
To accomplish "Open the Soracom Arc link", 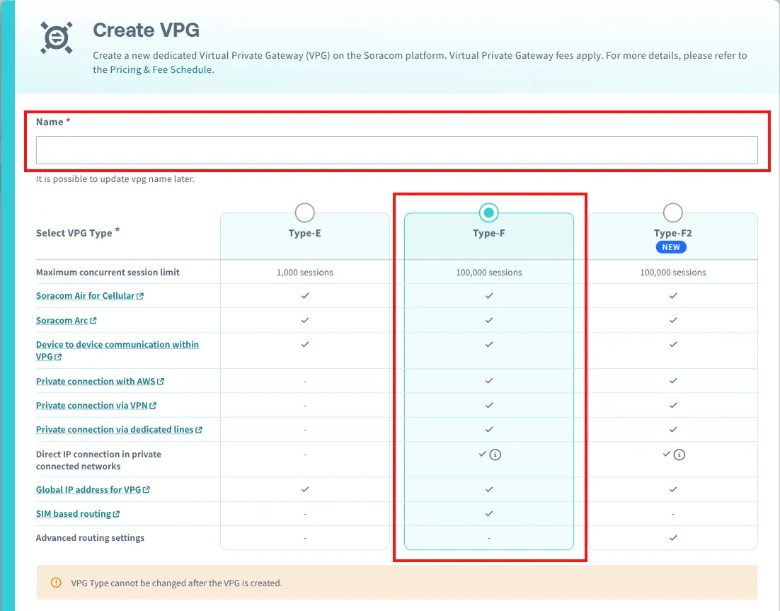I will [x=66, y=321].
